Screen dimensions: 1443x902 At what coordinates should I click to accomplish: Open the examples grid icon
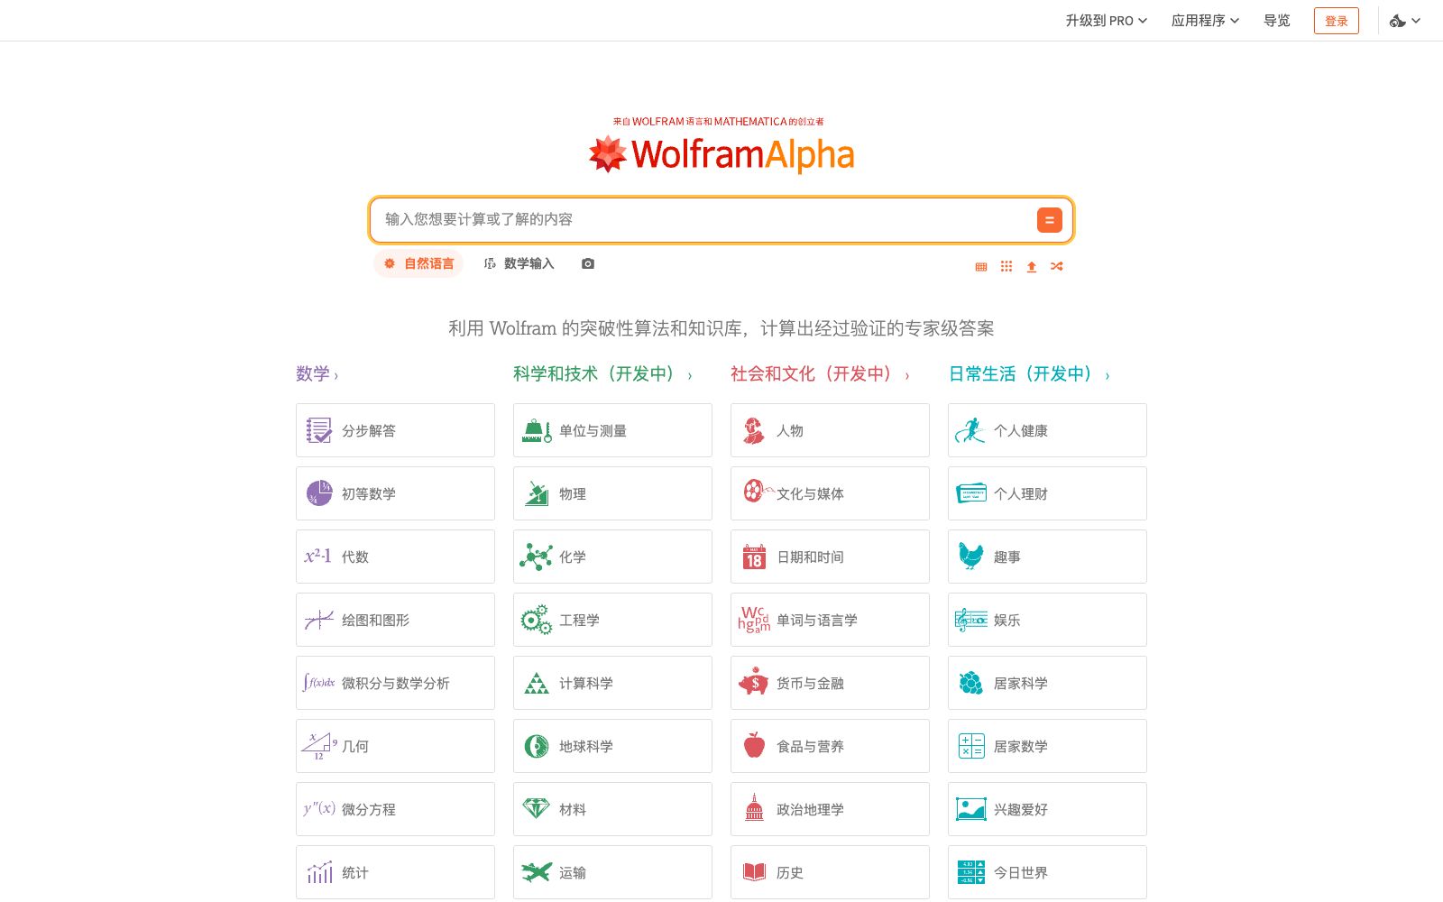(x=1006, y=267)
